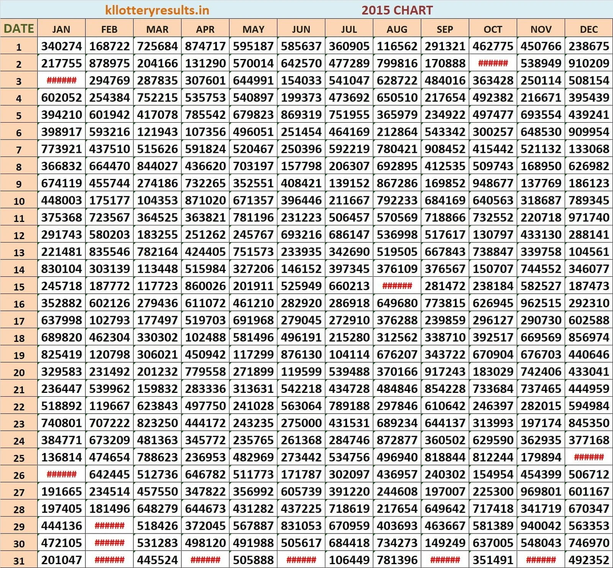The image size is (613, 568).
Task: Select result 492352 for December 31
Action: coord(588,560)
